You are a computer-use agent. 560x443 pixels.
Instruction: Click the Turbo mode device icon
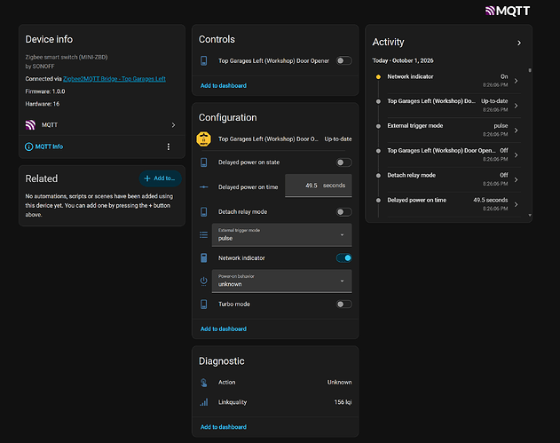click(x=203, y=304)
